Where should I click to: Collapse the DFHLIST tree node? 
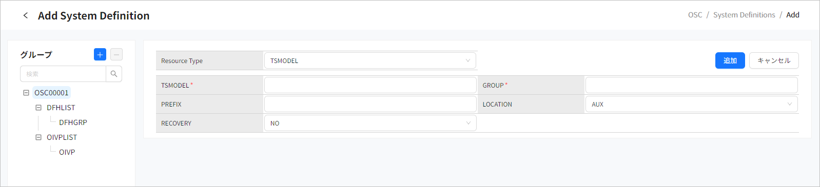click(x=38, y=108)
